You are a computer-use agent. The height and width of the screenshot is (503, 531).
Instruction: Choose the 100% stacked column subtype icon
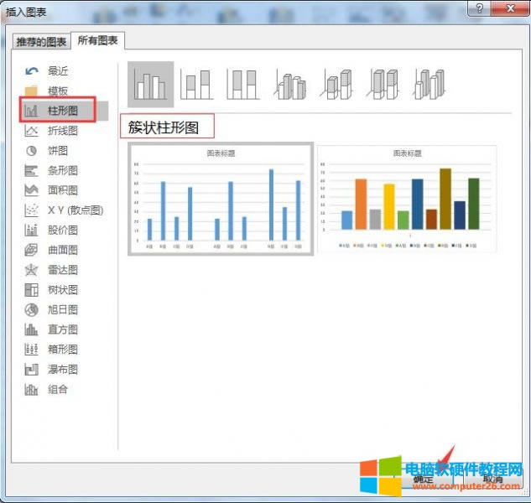click(243, 84)
